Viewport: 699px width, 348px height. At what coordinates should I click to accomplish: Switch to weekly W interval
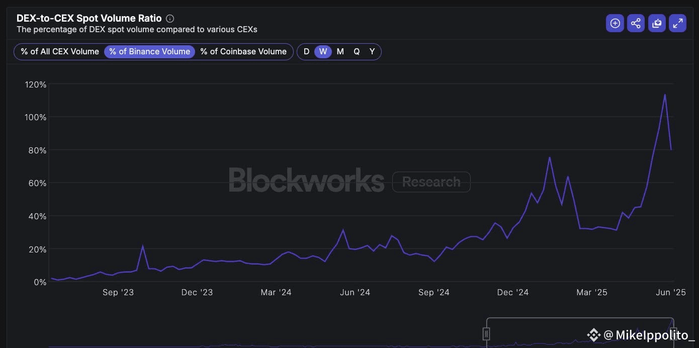[323, 51]
